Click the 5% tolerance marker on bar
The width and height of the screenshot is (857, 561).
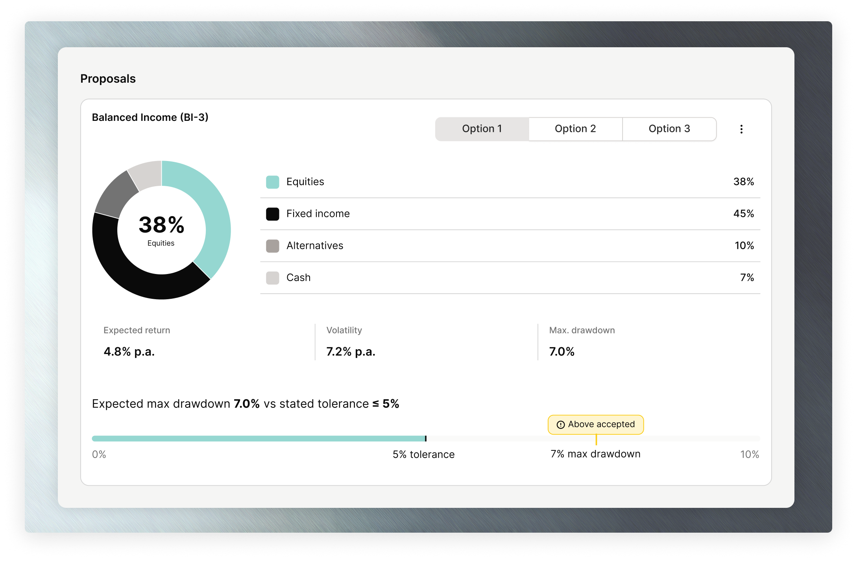[426, 438]
